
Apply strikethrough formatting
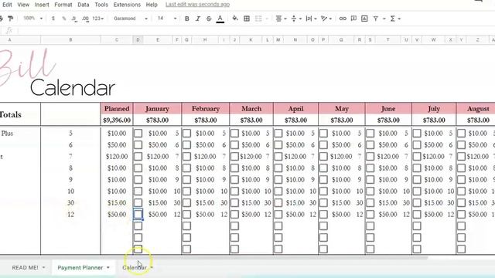[209, 19]
